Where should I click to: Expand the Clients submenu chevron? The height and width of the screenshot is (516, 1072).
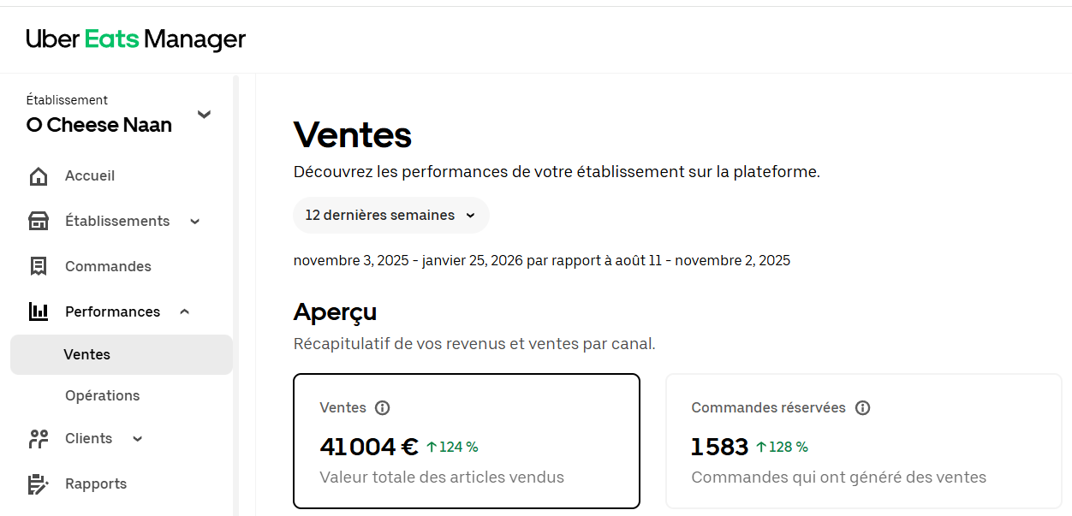137,439
